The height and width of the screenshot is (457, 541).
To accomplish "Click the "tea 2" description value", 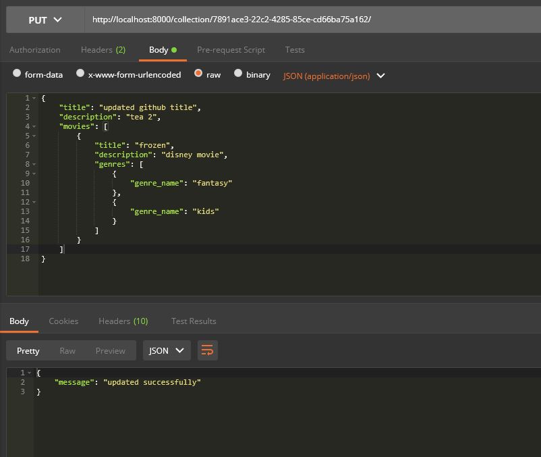I will click(141, 117).
